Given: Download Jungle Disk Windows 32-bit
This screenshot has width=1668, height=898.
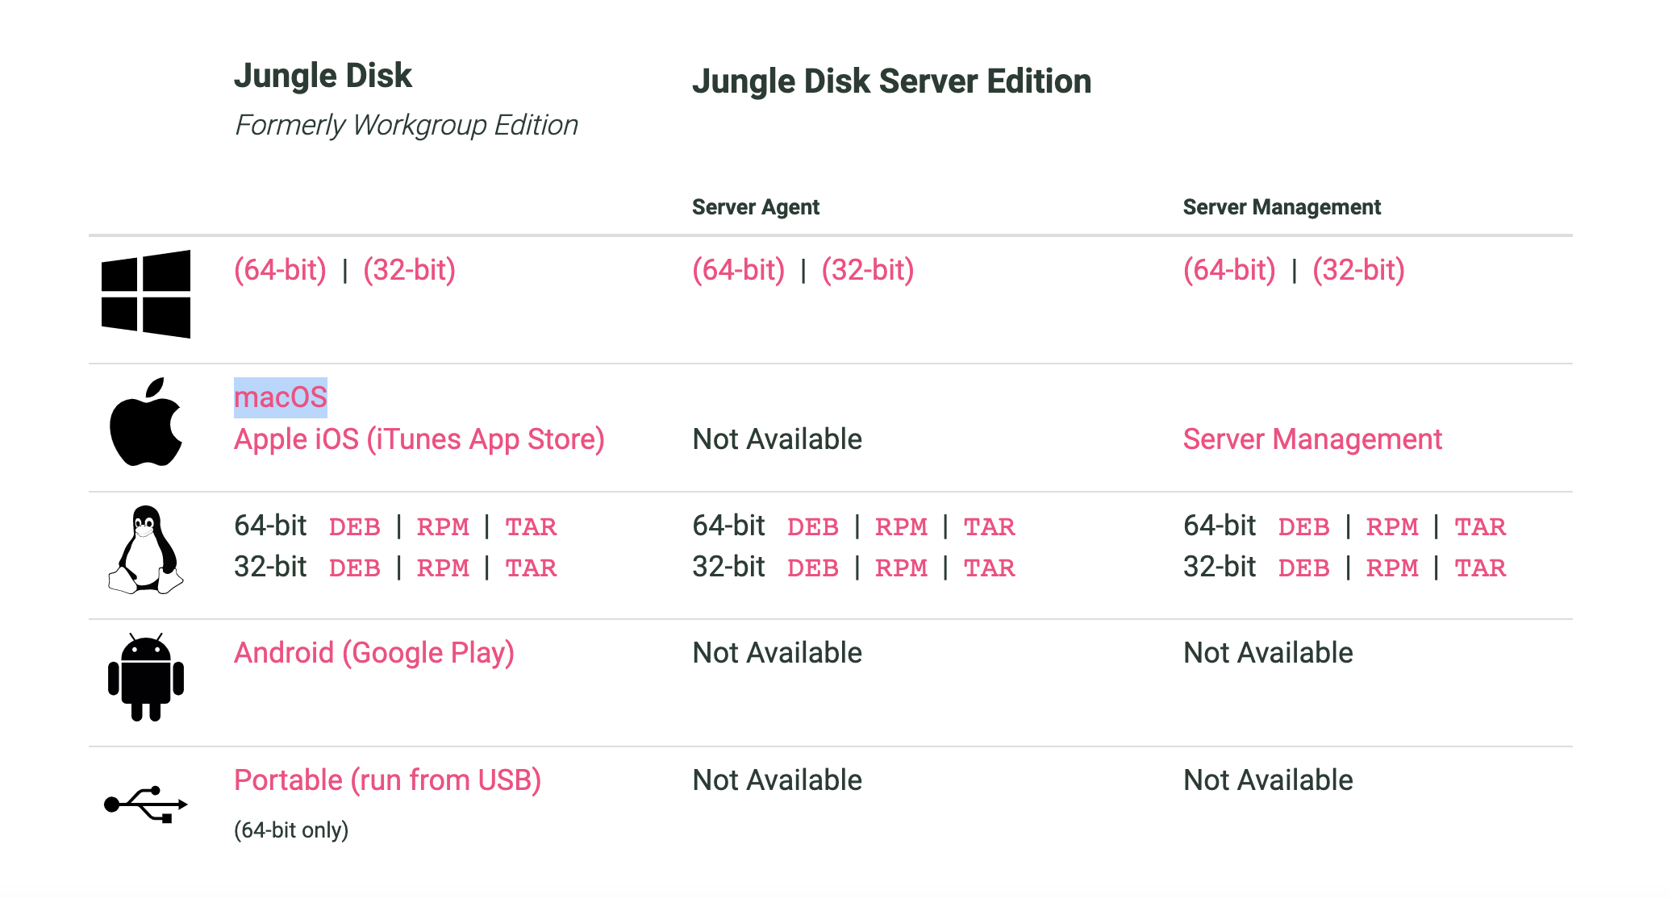Looking at the screenshot, I should point(410,269).
